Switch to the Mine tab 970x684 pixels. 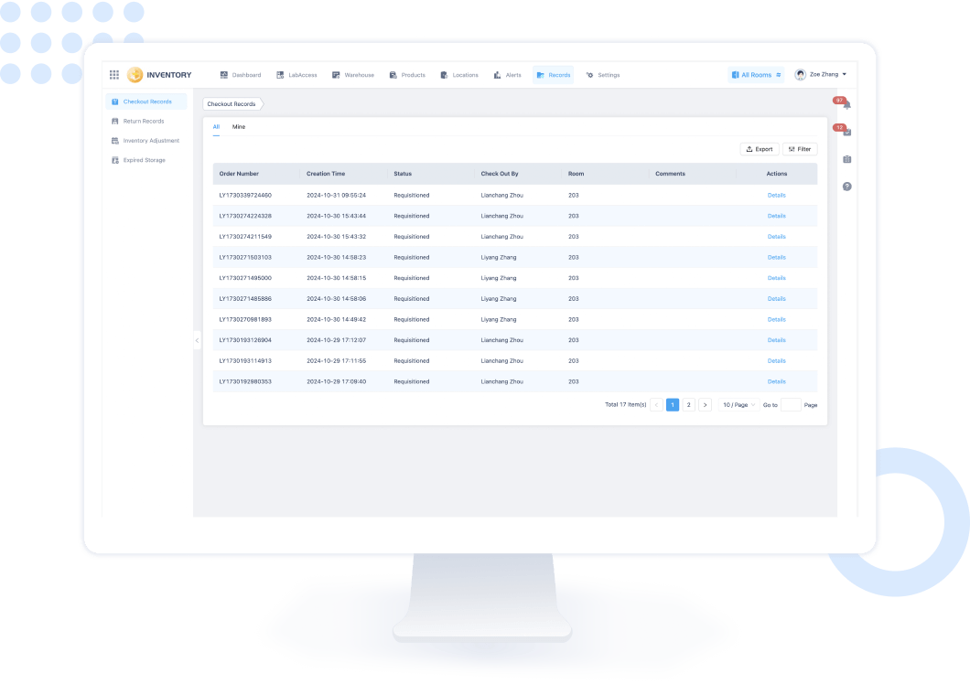tap(239, 126)
